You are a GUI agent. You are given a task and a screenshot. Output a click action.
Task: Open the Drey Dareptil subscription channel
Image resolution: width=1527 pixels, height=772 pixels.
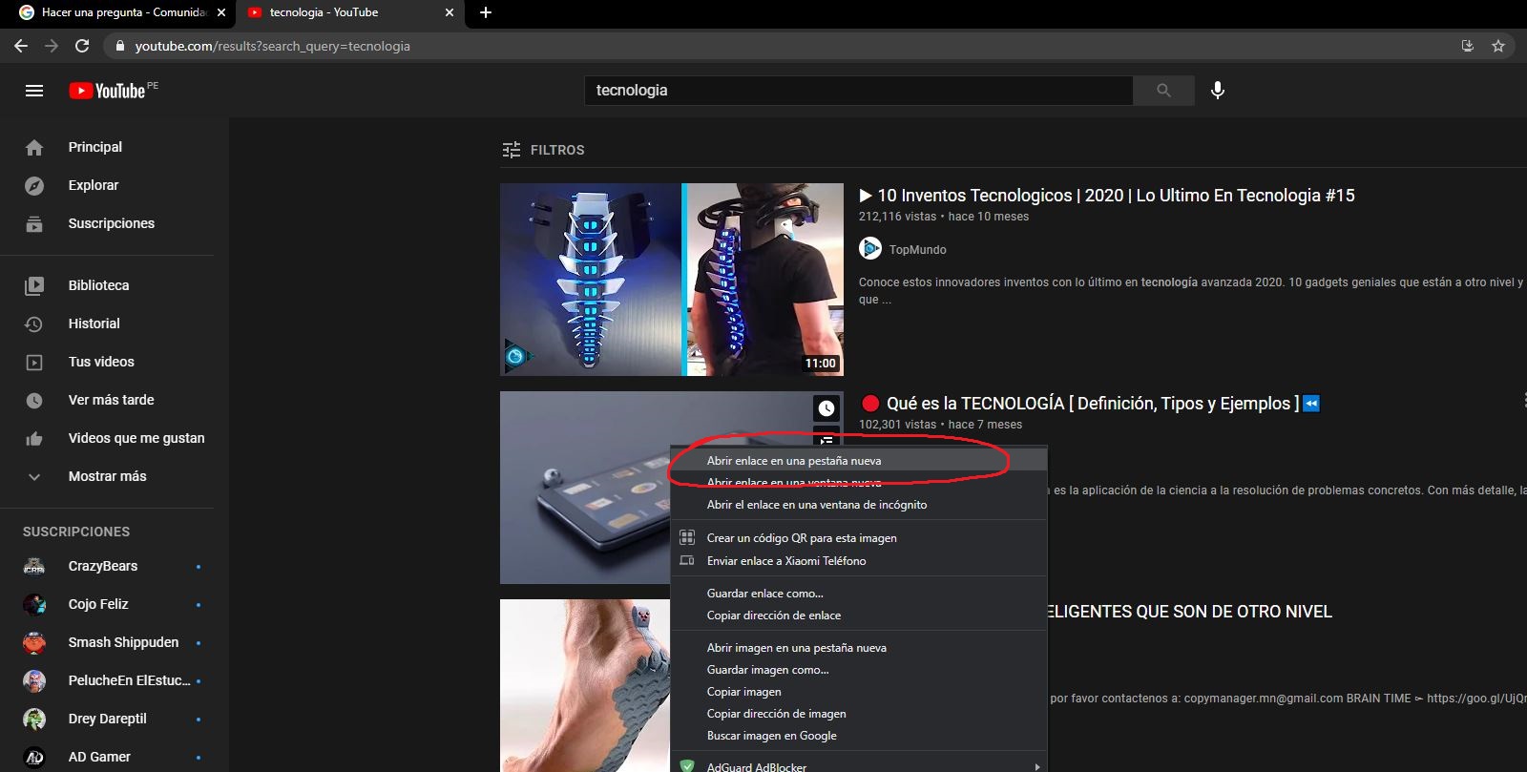(x=107, y=719)
